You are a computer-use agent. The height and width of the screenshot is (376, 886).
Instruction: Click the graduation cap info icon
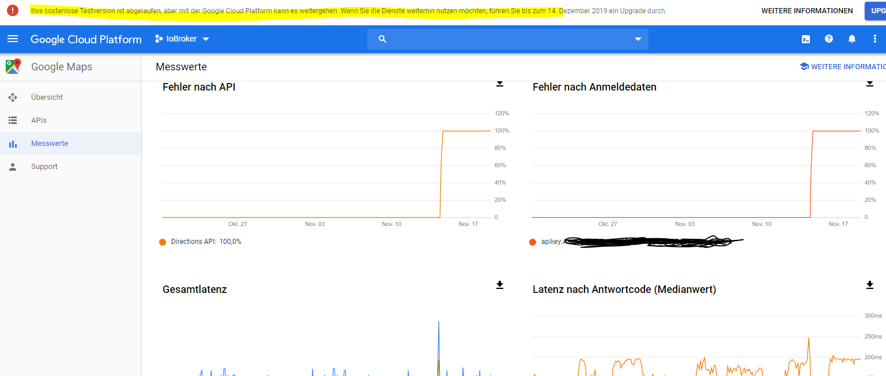click(x=804, y=67)
